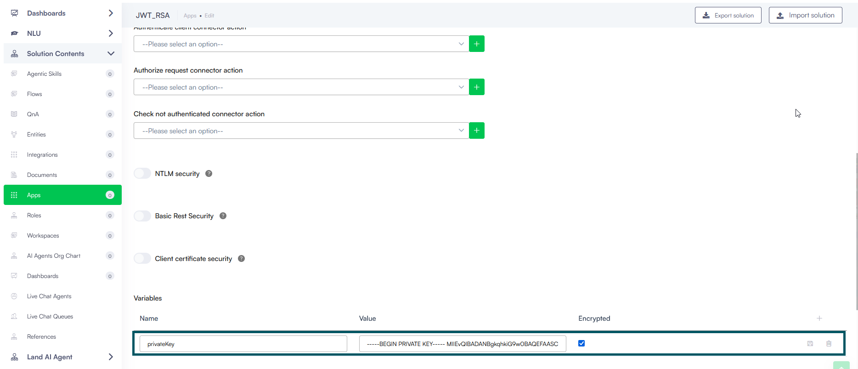Click Import solution button
858x369 pixels.
click(x=806, y=15)
